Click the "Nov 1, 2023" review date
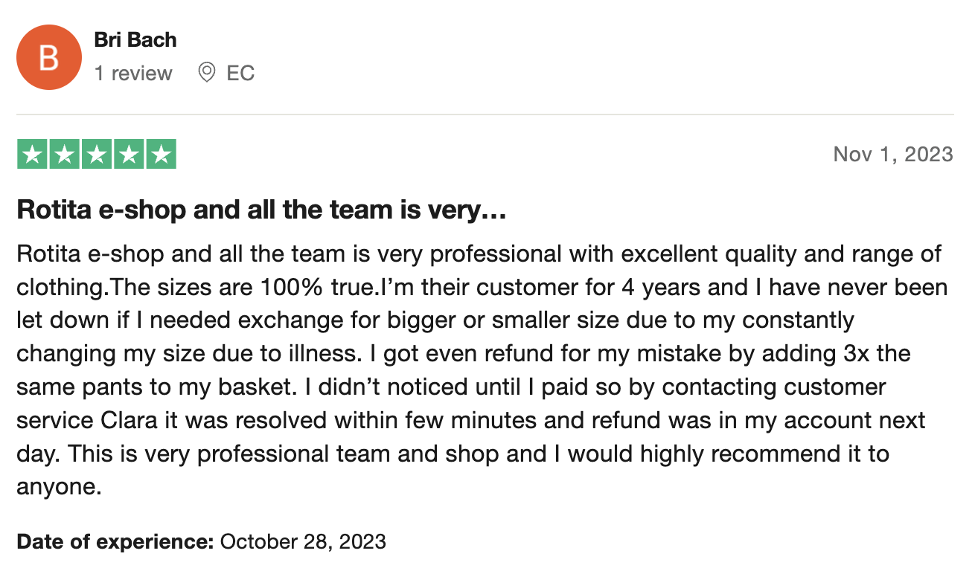 (x=893, y=154)
